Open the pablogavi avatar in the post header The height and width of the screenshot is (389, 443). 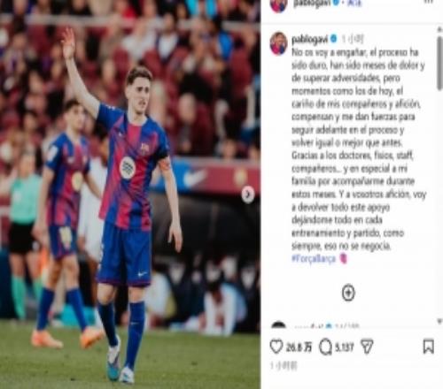[278, 5]
